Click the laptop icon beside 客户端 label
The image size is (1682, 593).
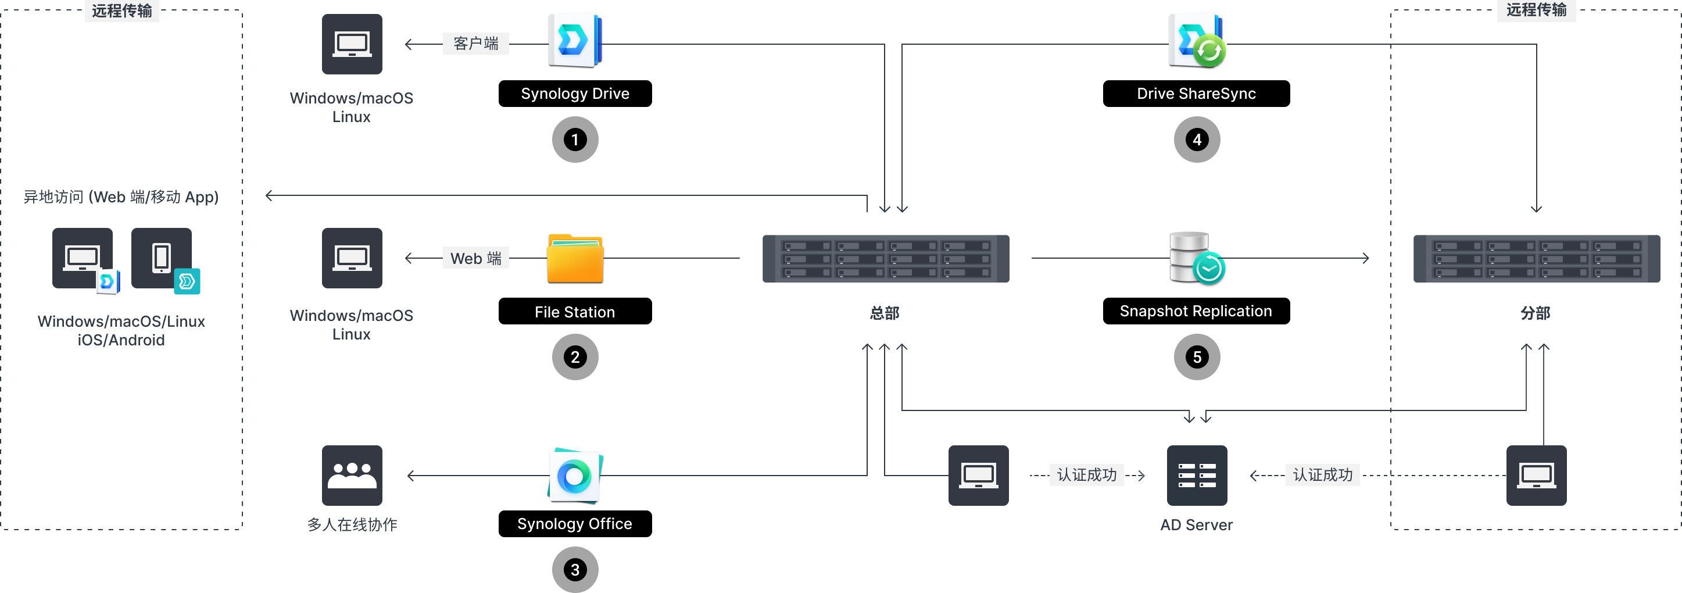point(352,44)
